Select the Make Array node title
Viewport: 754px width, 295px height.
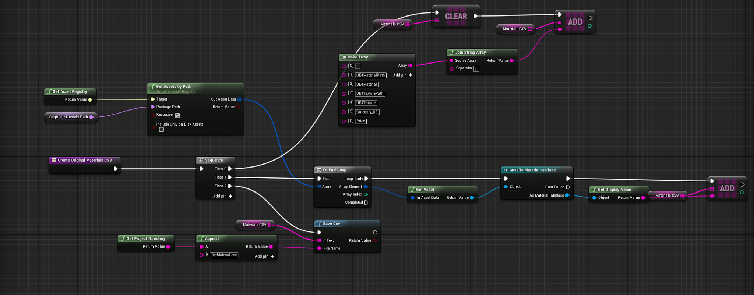[x=357, y=57]
